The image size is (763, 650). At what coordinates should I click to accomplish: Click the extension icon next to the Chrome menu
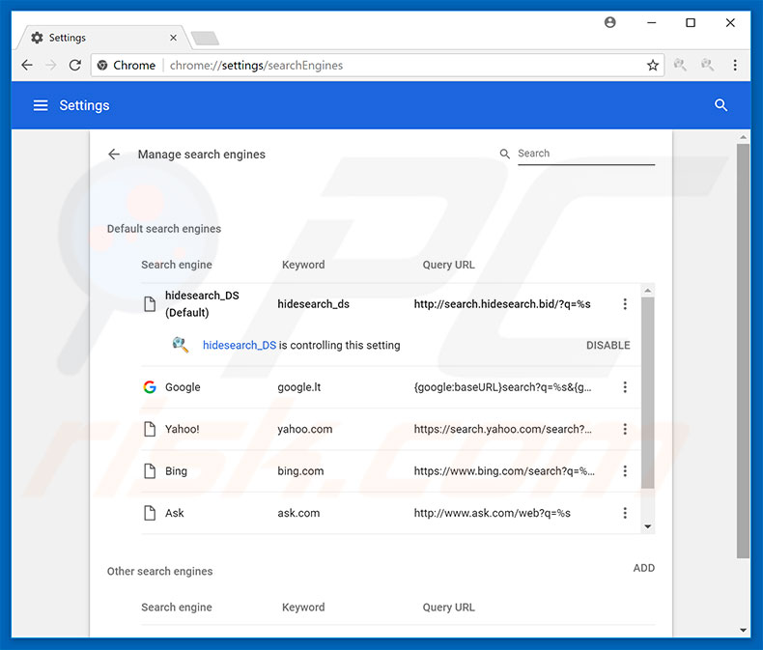point(707,65)
